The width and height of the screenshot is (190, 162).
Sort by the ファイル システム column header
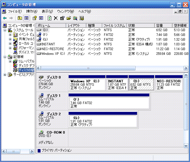114,26
